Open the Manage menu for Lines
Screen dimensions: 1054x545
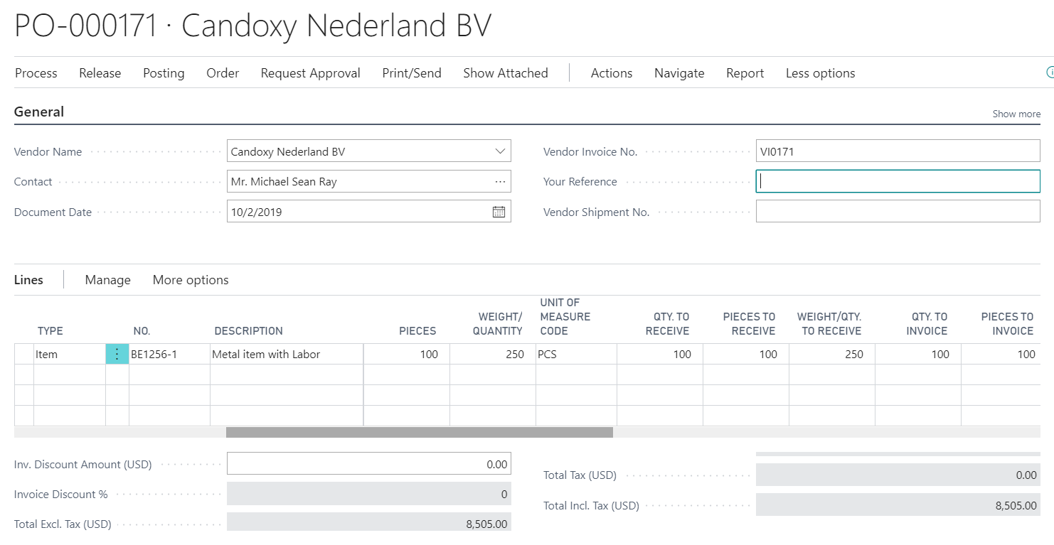pos(108,280)
